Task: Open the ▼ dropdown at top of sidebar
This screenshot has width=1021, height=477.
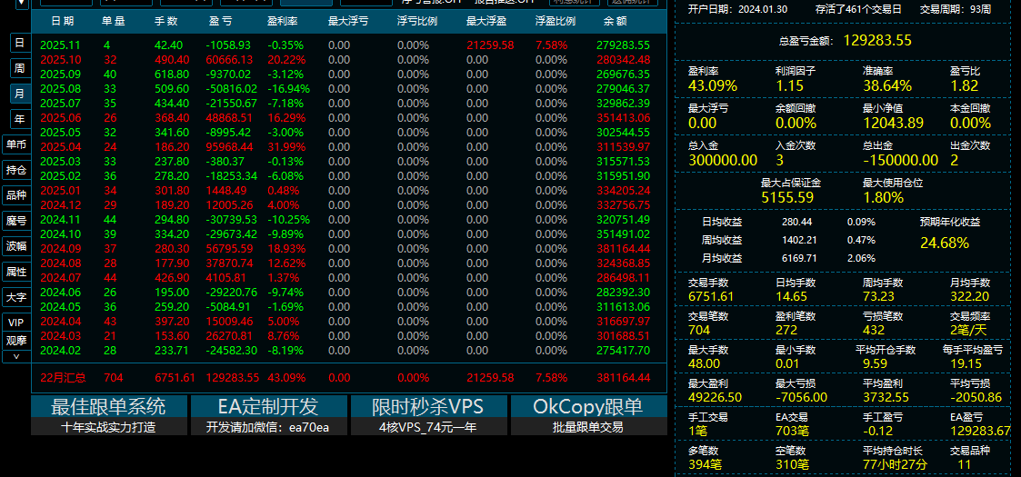Action: coord(22,4)
